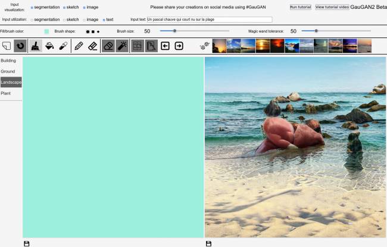387x247 pixels.
Task: Enable sketch checkbox in Input utilization
Action: (x=64, y=20)
